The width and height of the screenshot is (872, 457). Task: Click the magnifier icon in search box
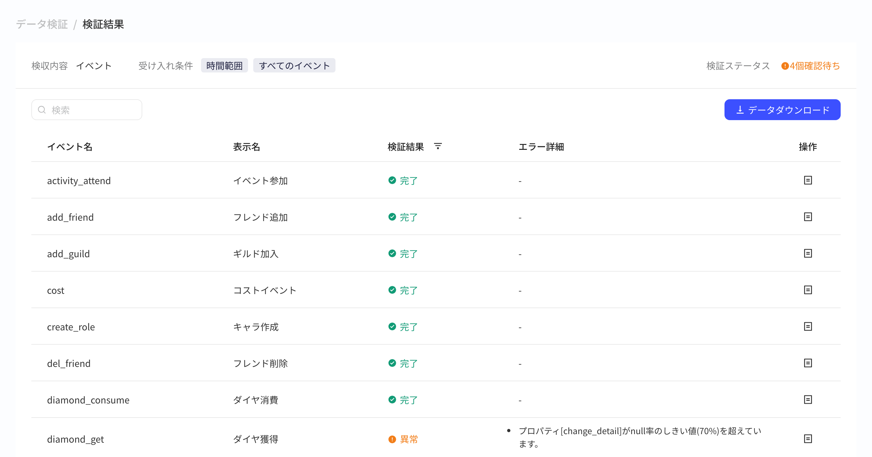point(42,110)
